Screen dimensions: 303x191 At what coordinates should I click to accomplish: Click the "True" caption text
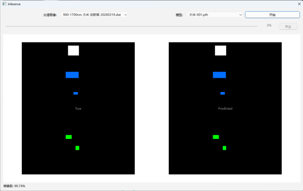(x=78, y=109)
